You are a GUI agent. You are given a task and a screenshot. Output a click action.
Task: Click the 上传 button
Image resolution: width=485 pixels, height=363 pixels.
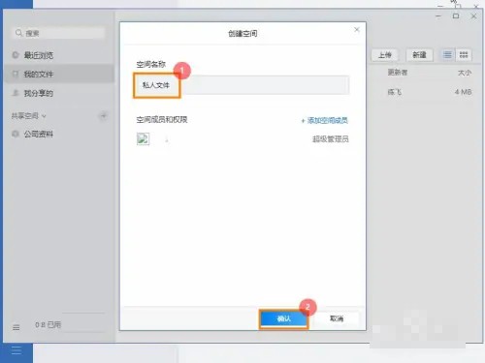(385, 55)
